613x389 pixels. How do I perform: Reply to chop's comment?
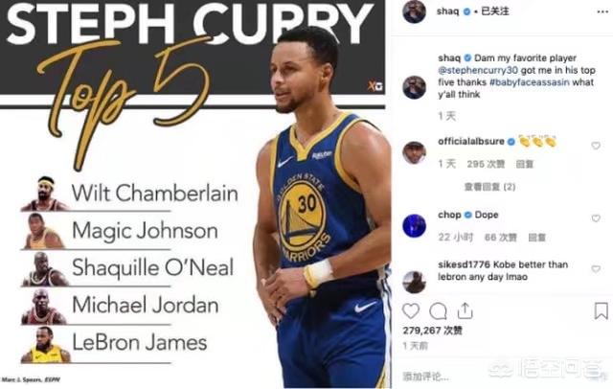(x=536, y=238)
